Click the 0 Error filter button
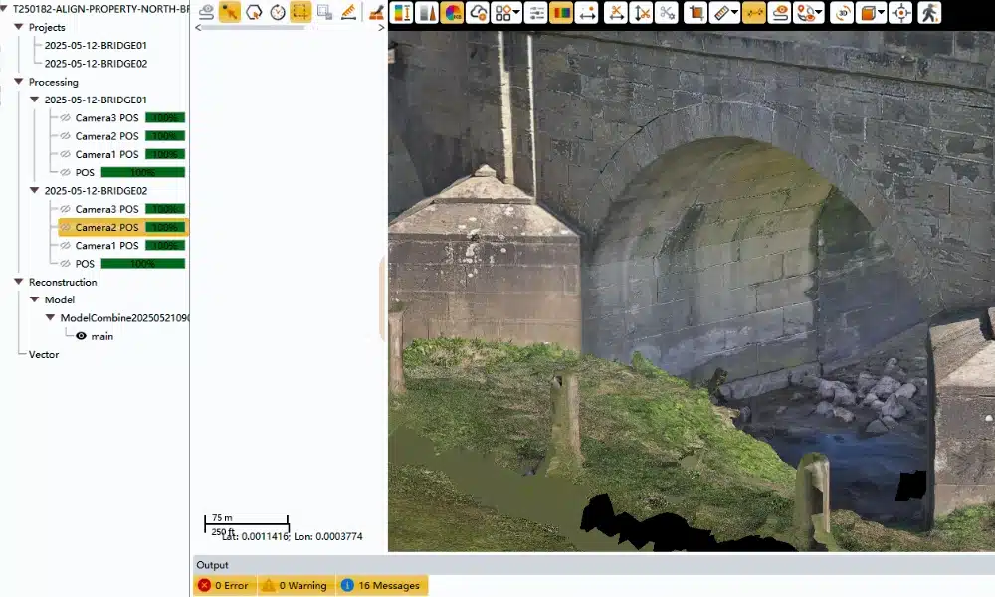This screenshot has width=995, height=597. (224, 585)
